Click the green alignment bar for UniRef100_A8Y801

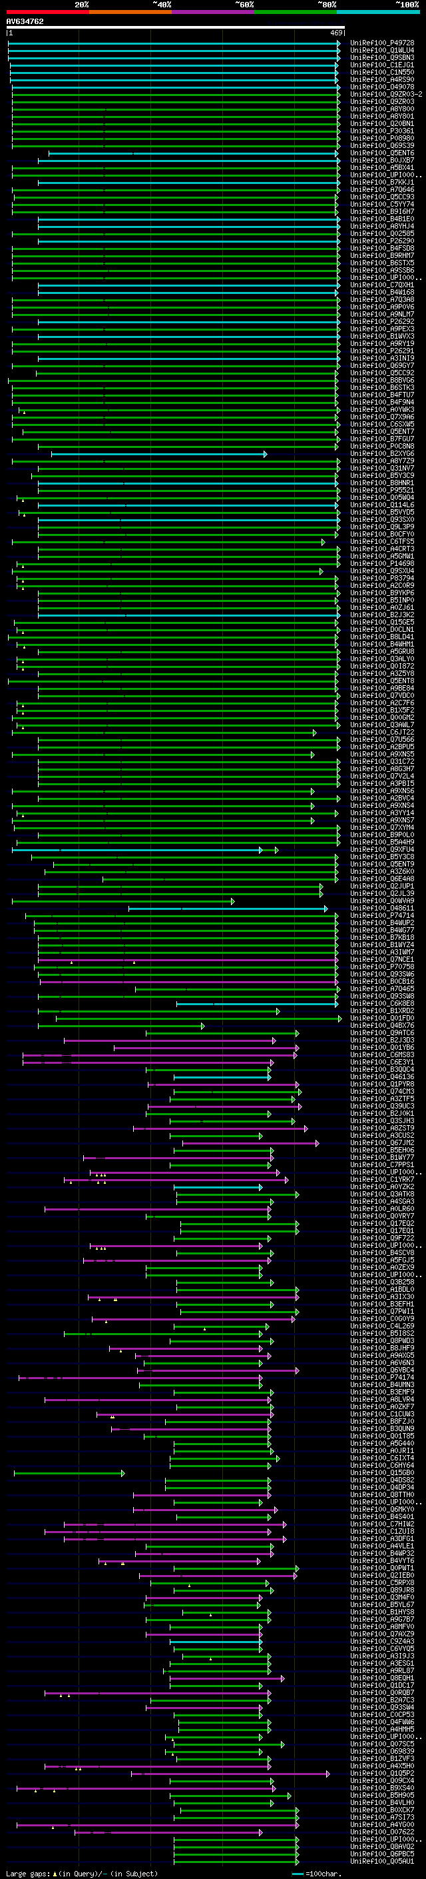(176, 116)
